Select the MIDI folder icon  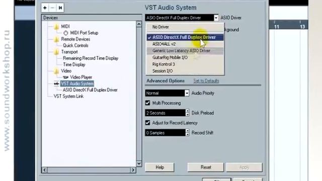(x=56, y=27)
